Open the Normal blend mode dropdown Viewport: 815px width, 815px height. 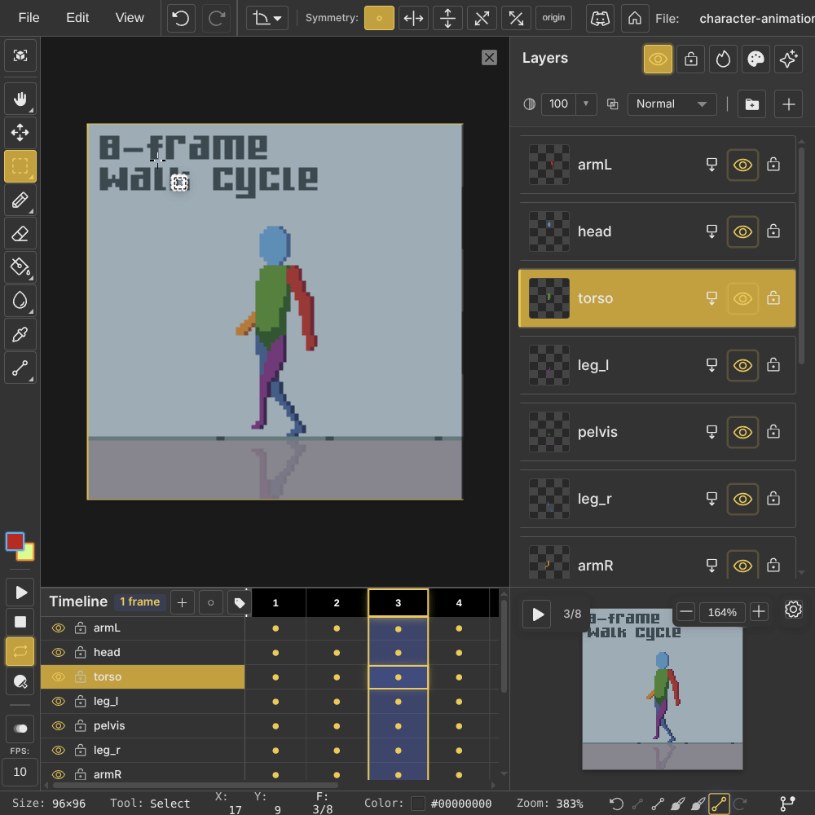tap(672, 104)
